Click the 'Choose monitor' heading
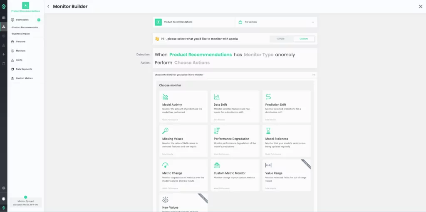 coord(170,85)
